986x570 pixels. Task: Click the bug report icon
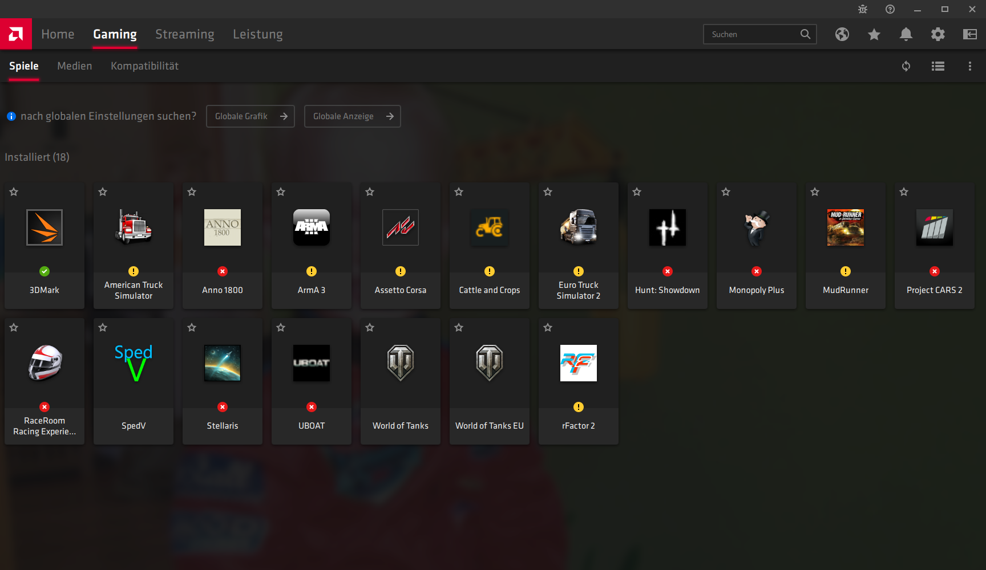tap(863, 9)
